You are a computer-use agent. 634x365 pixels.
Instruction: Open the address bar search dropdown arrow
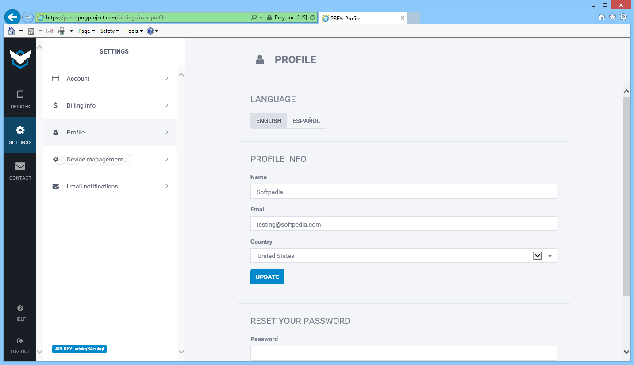[x=261, y=18]
